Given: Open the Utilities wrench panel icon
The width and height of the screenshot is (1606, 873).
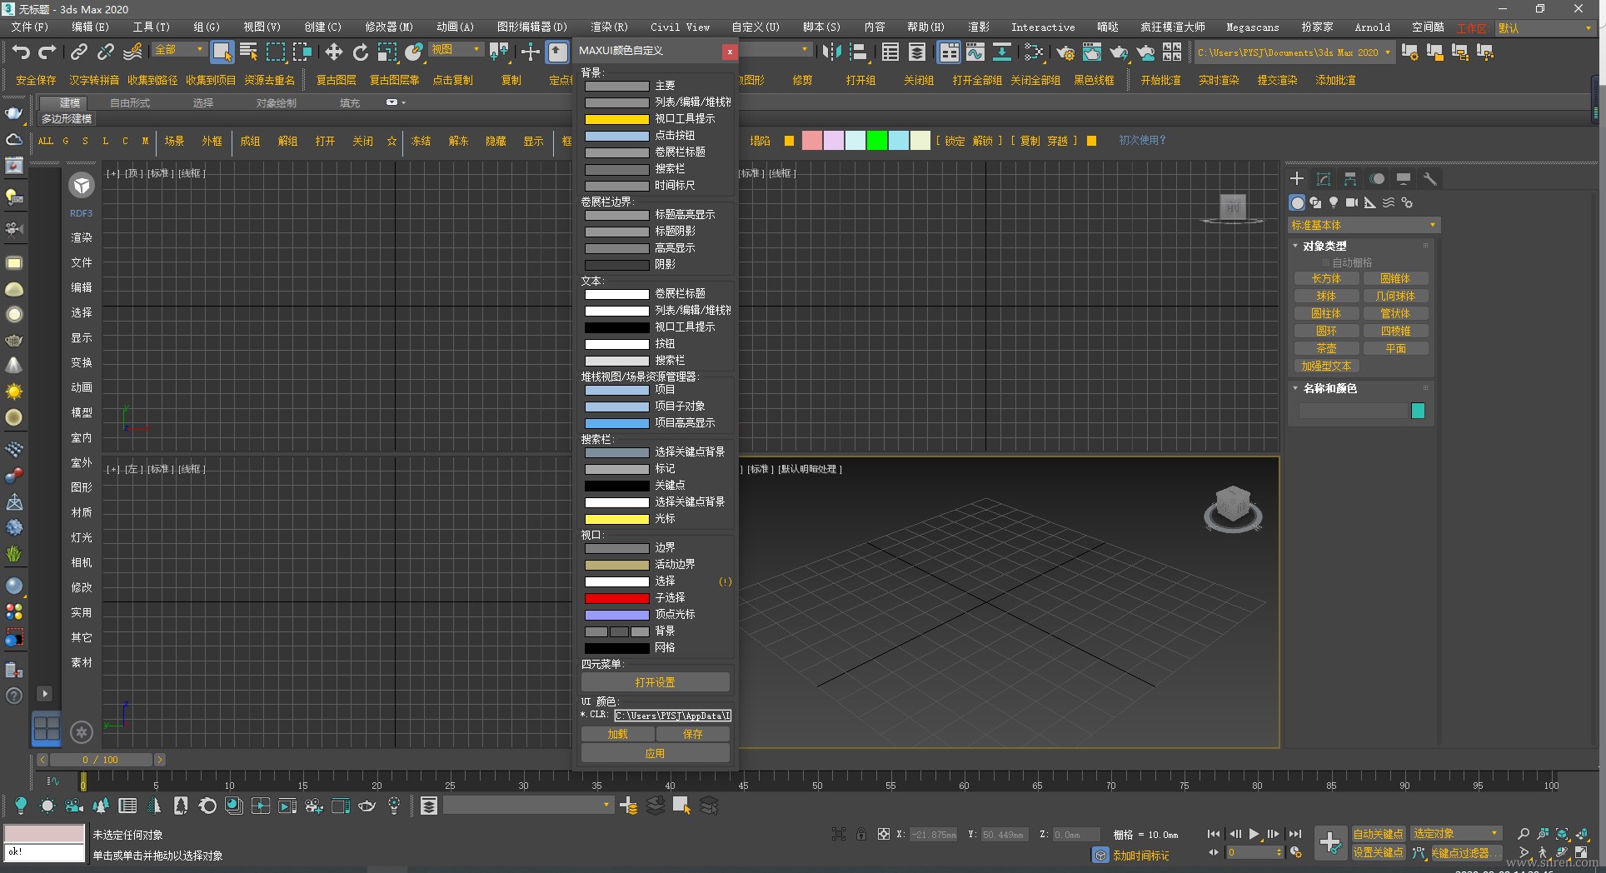Looking at the screenshot, I should point(1430,179).
